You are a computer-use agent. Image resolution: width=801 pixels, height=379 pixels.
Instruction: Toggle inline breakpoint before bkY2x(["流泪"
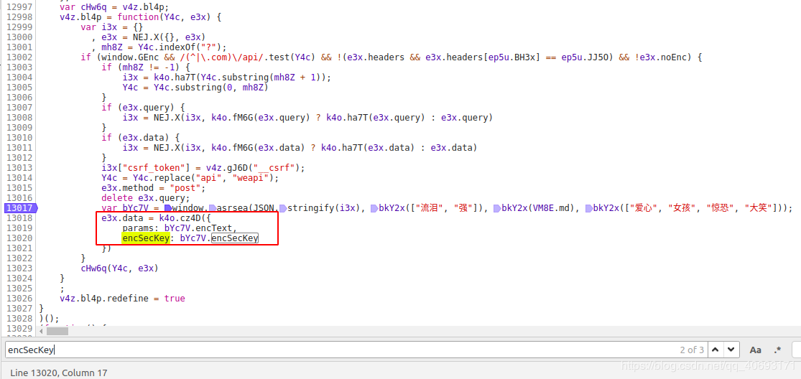point(374,208)
